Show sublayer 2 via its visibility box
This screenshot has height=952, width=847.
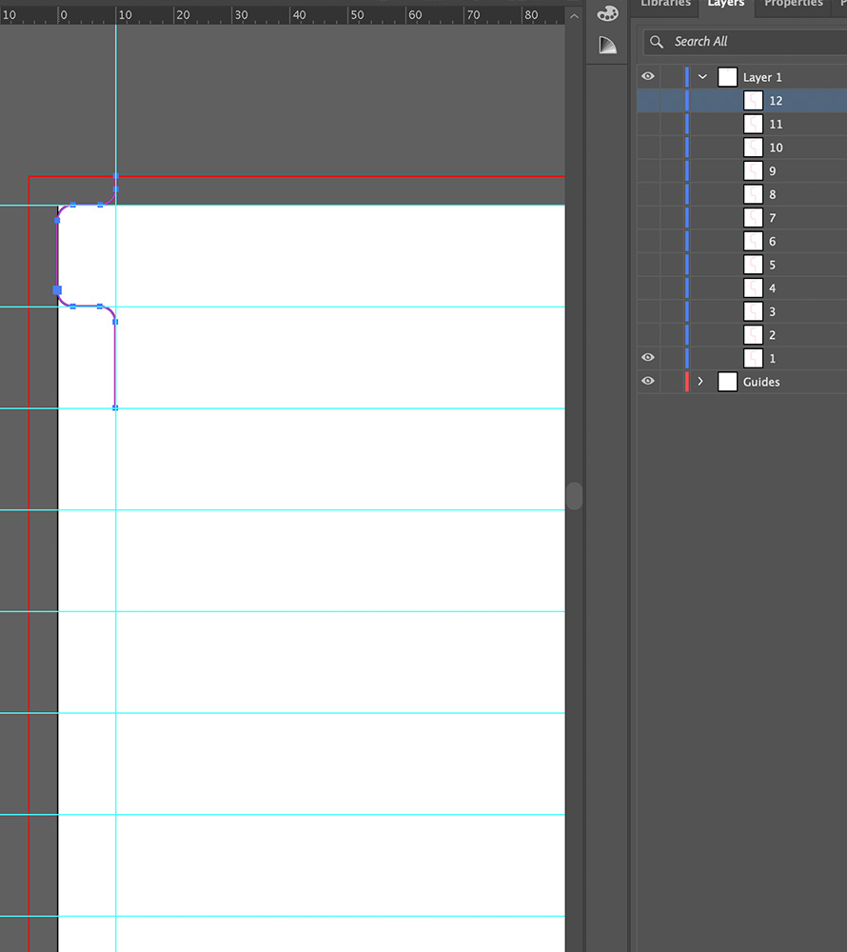[x=648, y=334]
